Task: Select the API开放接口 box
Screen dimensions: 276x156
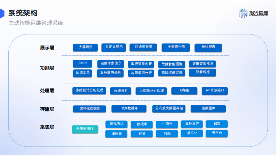Action: point(215,91)
